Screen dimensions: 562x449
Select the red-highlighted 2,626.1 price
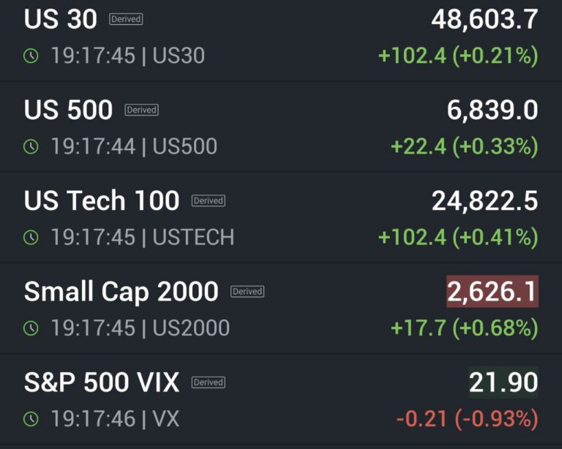[492, 292]
